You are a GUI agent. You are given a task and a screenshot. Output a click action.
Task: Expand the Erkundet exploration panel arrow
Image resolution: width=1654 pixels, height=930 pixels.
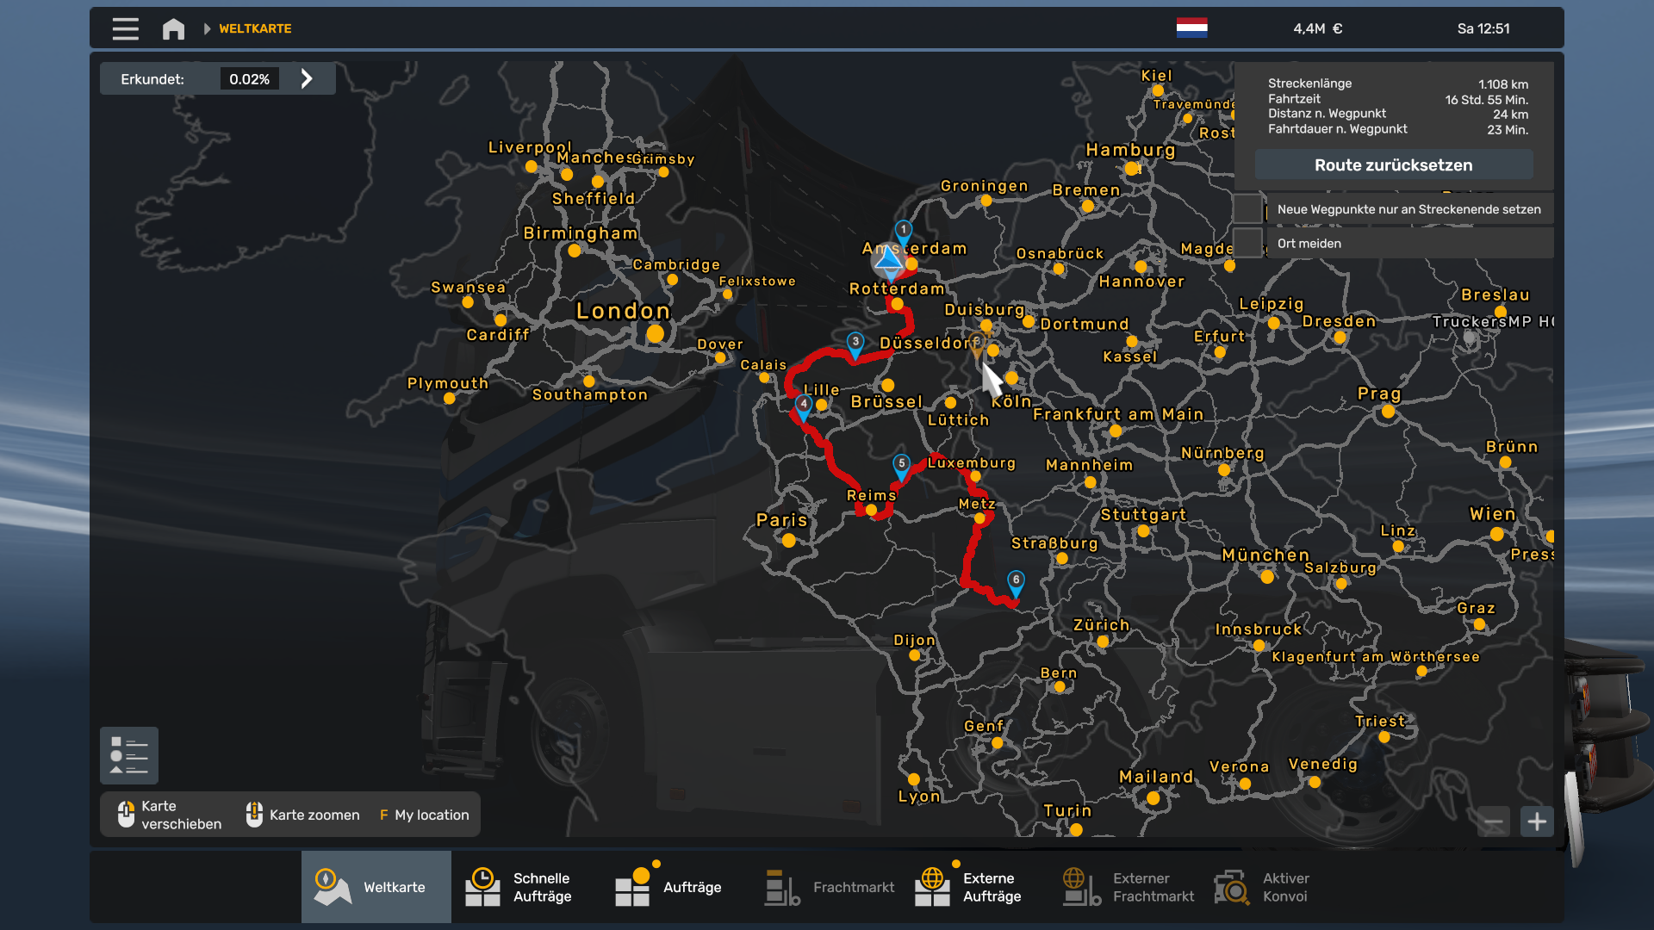[307, 79]
